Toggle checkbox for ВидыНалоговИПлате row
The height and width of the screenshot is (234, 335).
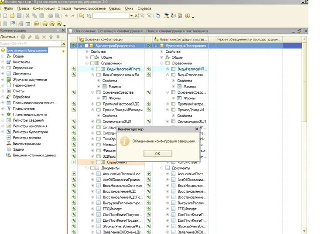pos(98,69)
